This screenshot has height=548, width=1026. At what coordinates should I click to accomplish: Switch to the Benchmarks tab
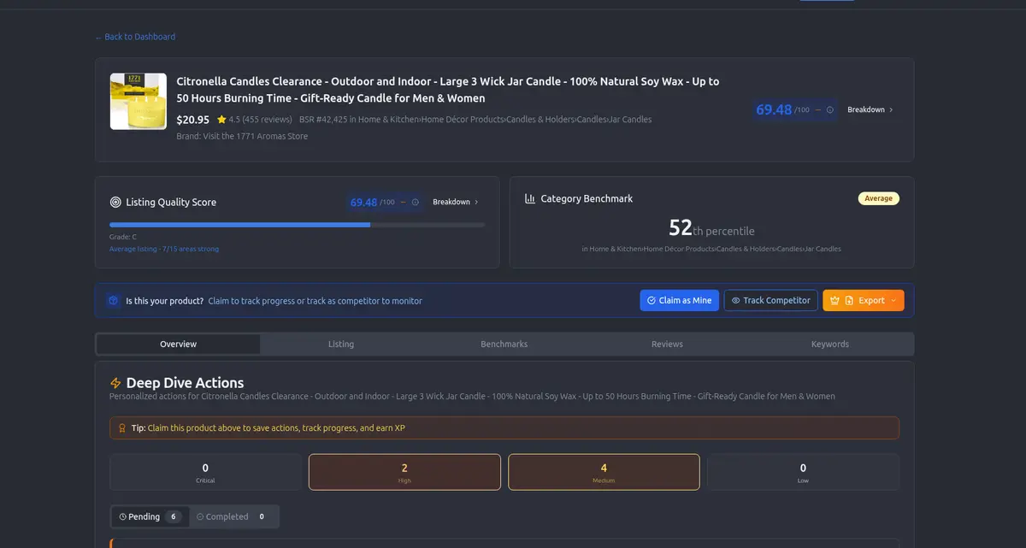pos(504,344)
